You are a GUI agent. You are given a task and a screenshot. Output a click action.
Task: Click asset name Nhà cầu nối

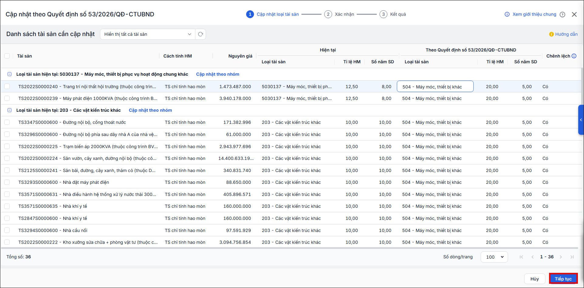tap(75, 230)
